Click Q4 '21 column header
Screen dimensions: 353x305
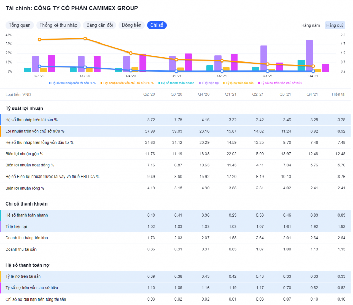(312, 94)
